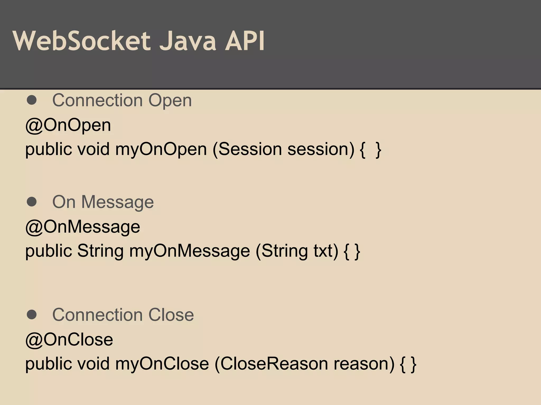Click the myOnClose method name
Image resolution: width=541 pixels, height=405 pixels.
point(162,364)
